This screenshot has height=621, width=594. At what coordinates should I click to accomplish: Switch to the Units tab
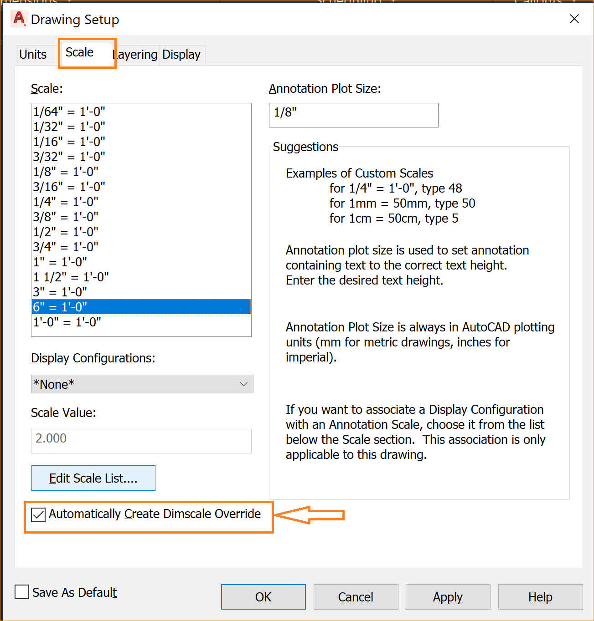point(32,54)
